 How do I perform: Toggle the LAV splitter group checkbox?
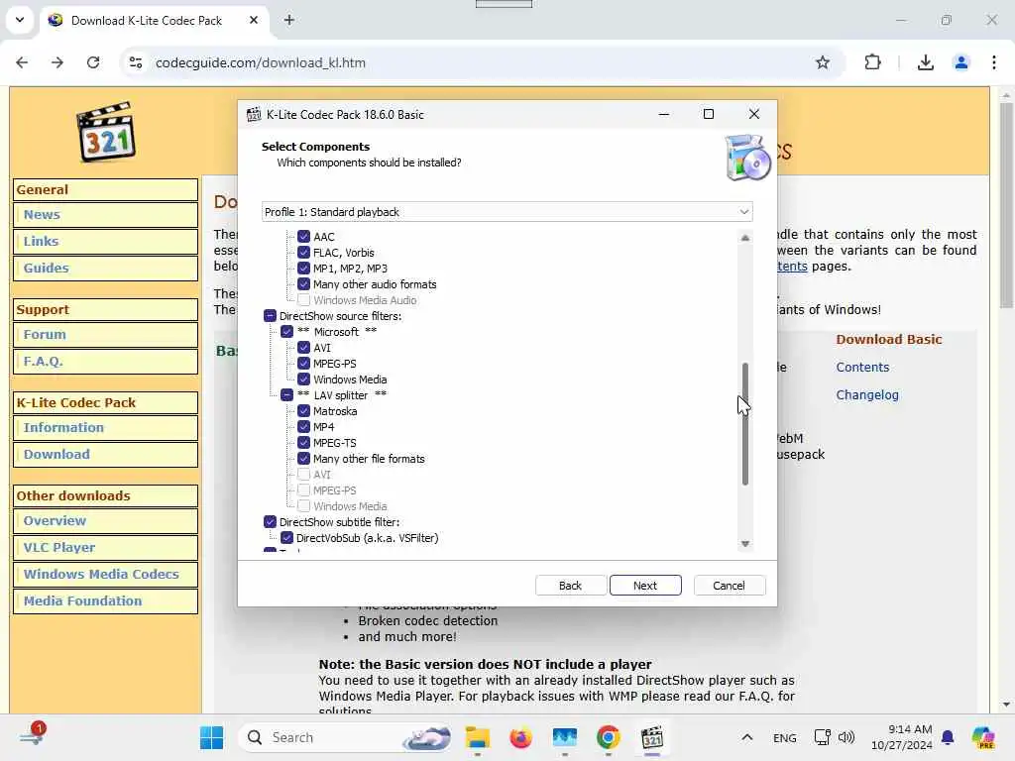click(286, 395)
